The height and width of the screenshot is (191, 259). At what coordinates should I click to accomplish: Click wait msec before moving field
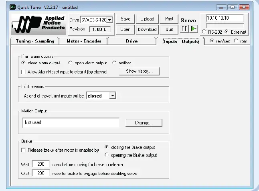41,164
